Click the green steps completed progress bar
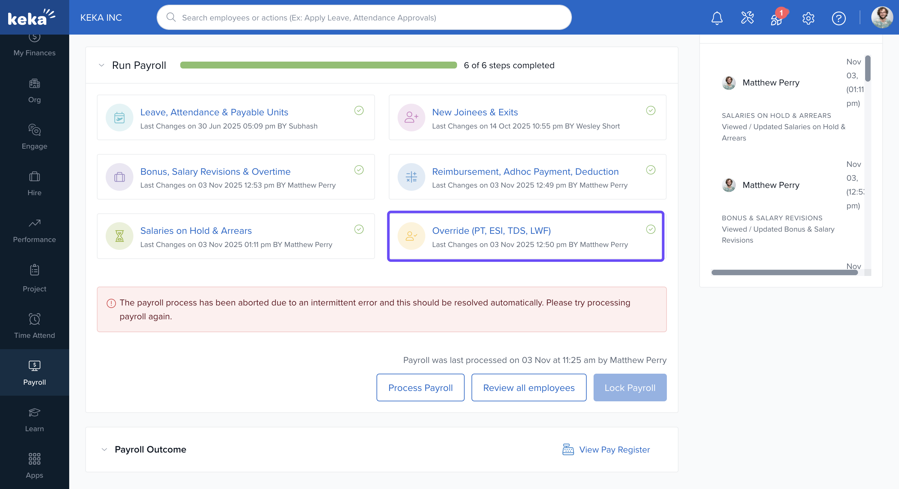The width and height of the screenshot is (899, 489). click(318, 65)
